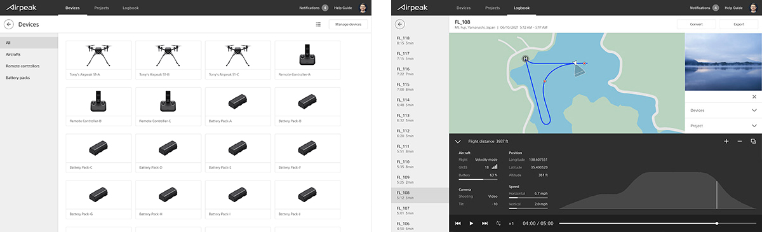Skip to the beginning of flight playback

pyautogui.click(x=458, y=223)
